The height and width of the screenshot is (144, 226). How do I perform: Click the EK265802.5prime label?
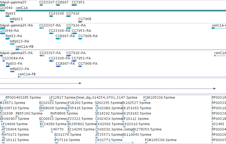(82, 124)
